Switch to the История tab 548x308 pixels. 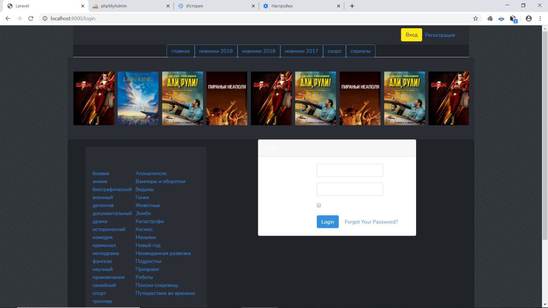click(x=216, y=6)
